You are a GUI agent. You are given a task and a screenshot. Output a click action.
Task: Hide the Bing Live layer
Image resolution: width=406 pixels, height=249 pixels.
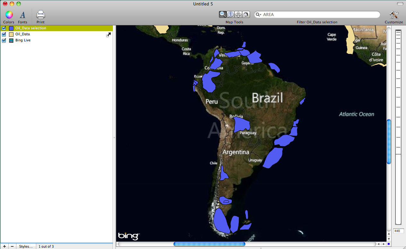pos(4,40)
